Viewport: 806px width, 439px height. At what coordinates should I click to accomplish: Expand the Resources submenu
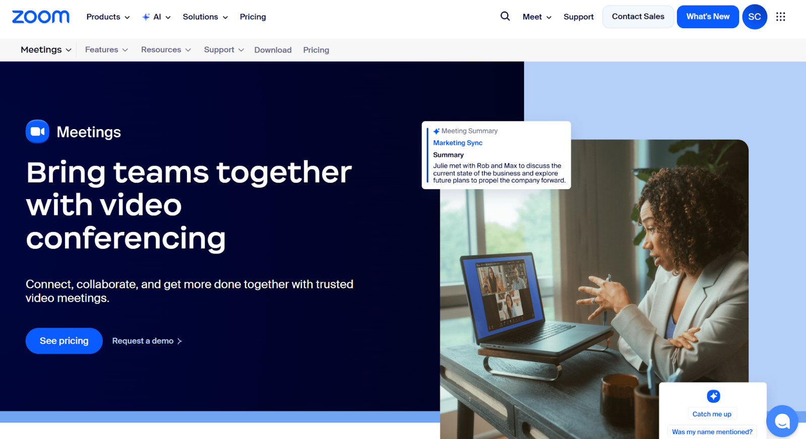coord(166,49)
